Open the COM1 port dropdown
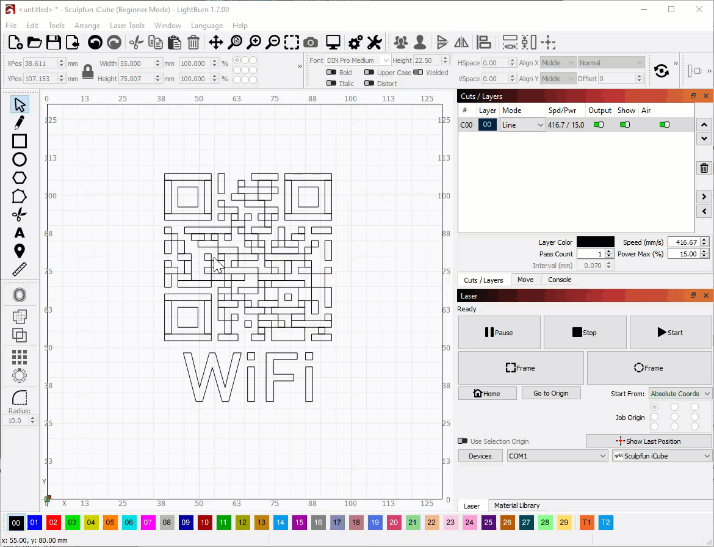The width and height of the screenshot is (714, 547). [557, 456]
